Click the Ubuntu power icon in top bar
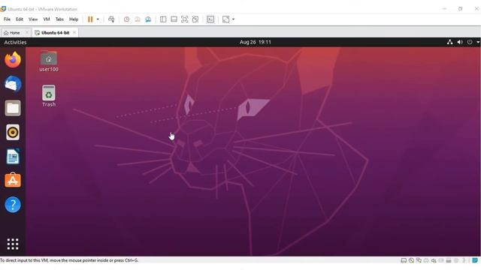Viewport: 481px width, 270px height. tap(470, 42)
